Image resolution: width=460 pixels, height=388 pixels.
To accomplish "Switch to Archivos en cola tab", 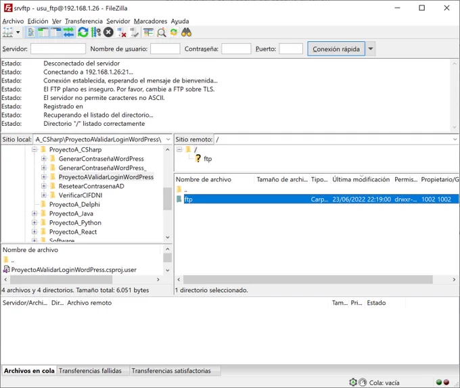I will point(29,370).
